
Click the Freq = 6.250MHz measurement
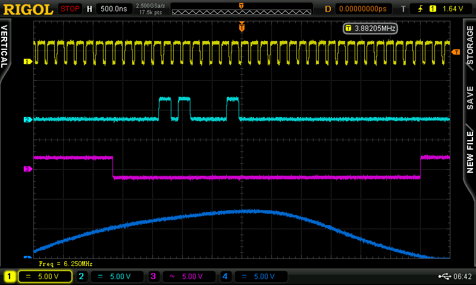click(x=65, y=264)
